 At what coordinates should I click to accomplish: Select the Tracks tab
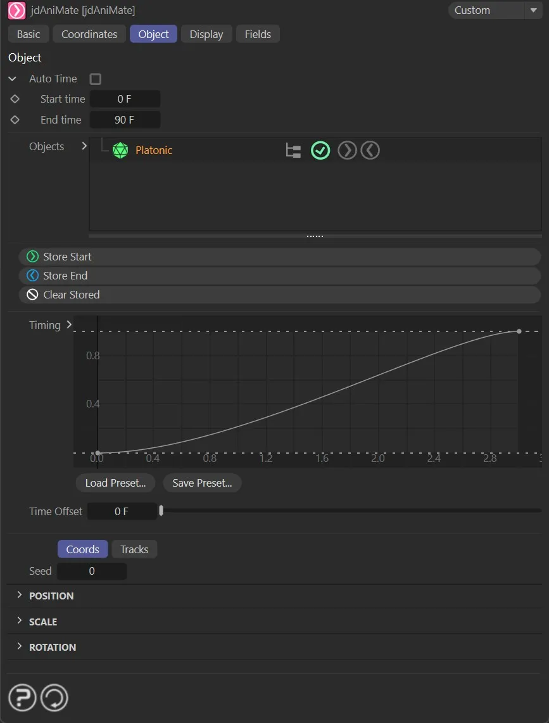coord(134,549)
